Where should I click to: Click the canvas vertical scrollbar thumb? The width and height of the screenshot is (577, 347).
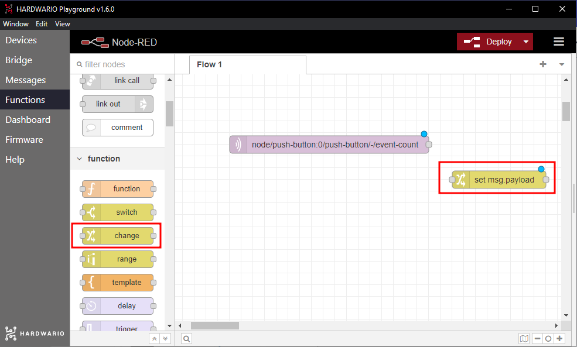point(566,111)
